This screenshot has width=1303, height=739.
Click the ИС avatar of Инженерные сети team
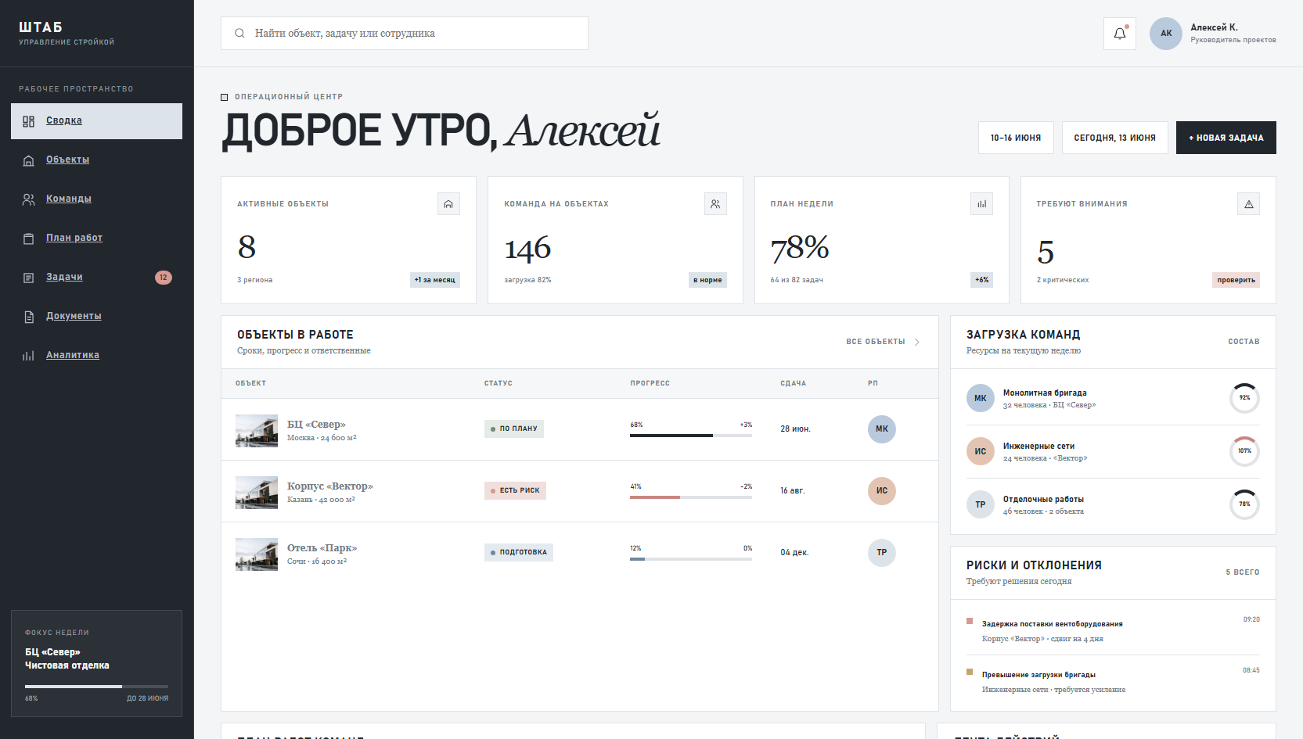click(981, 451)
